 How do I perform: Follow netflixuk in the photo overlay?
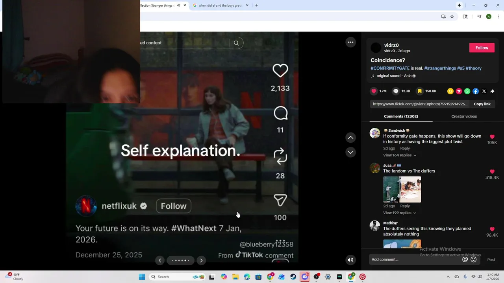tap(174, 206)
